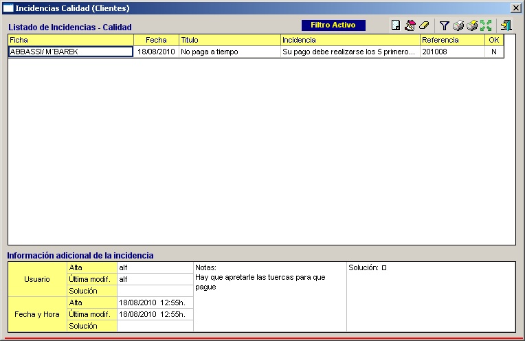Image resolution: width=525 pixels, height=341 pixels.
Task: Sort by the Fecha column header
Action: click(x=157, y=40)
